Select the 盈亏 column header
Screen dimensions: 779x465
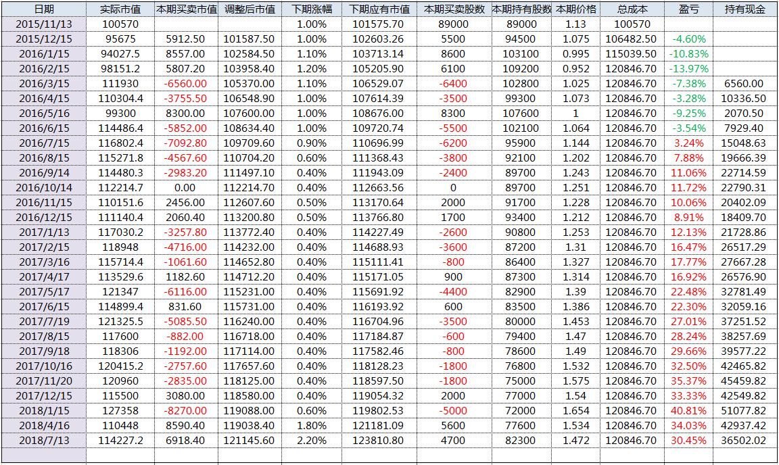[x=688, y=9]
